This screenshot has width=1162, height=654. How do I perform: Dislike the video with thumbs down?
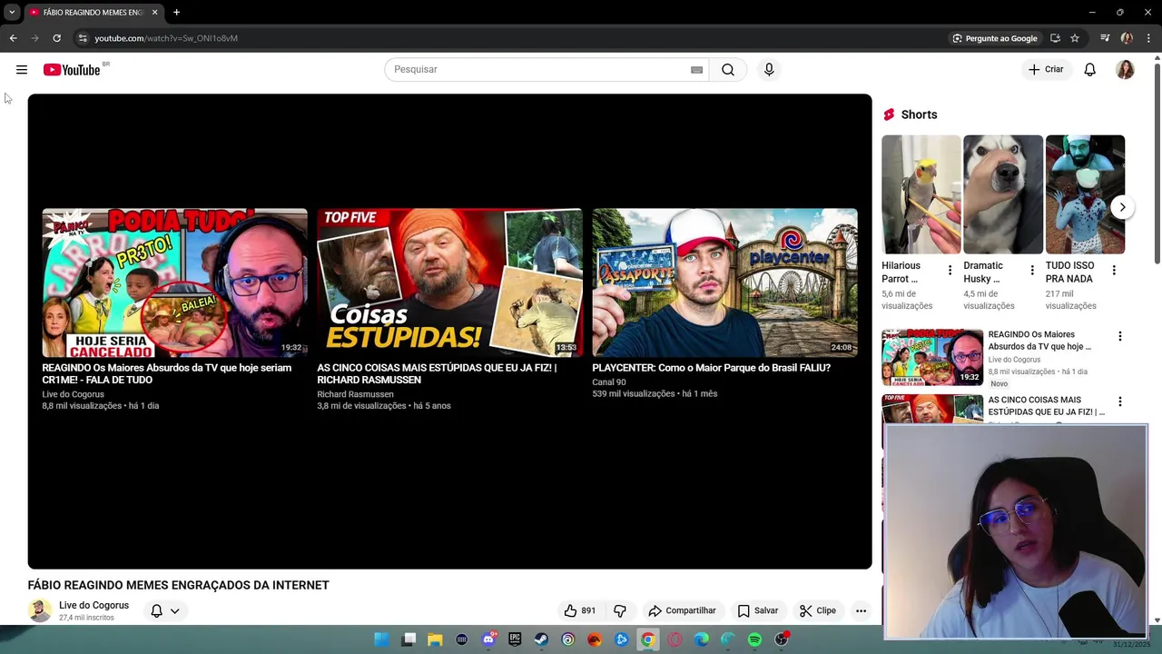click(620, 610)
